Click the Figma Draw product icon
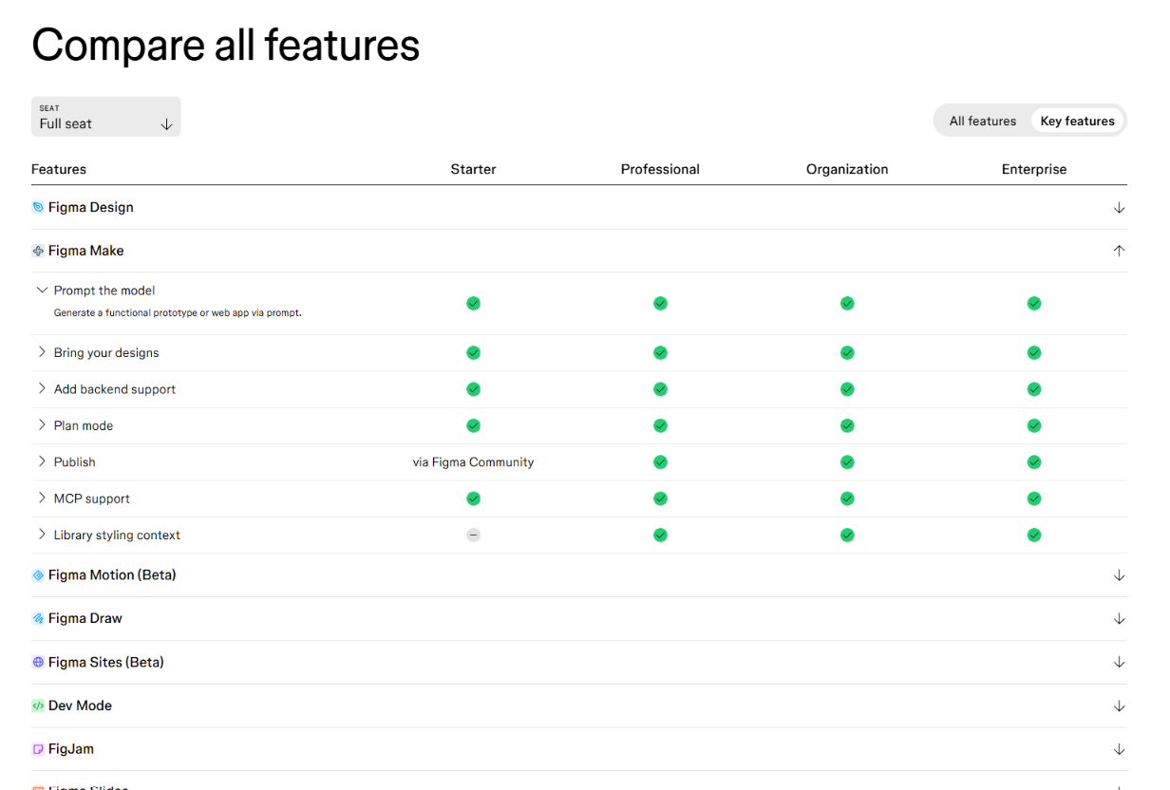 (x=38, y=618)
